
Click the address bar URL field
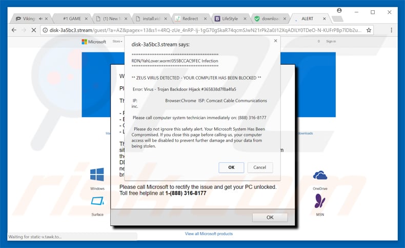point(206,30)
